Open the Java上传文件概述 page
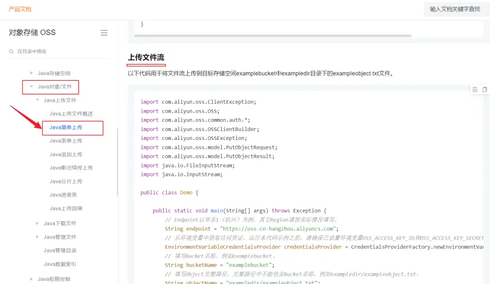Screen dimensions: 490x284 click(71, 114)
